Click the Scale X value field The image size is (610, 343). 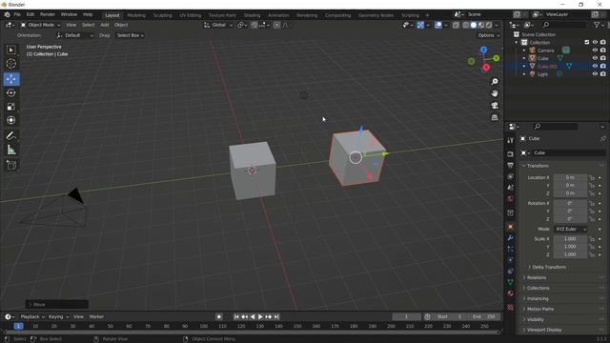570,239
